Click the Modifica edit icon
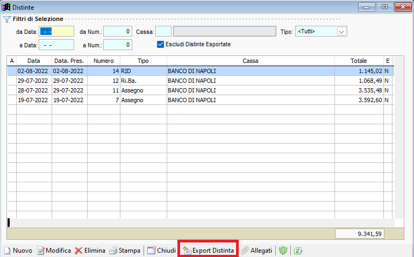 [x=40, y=251]
